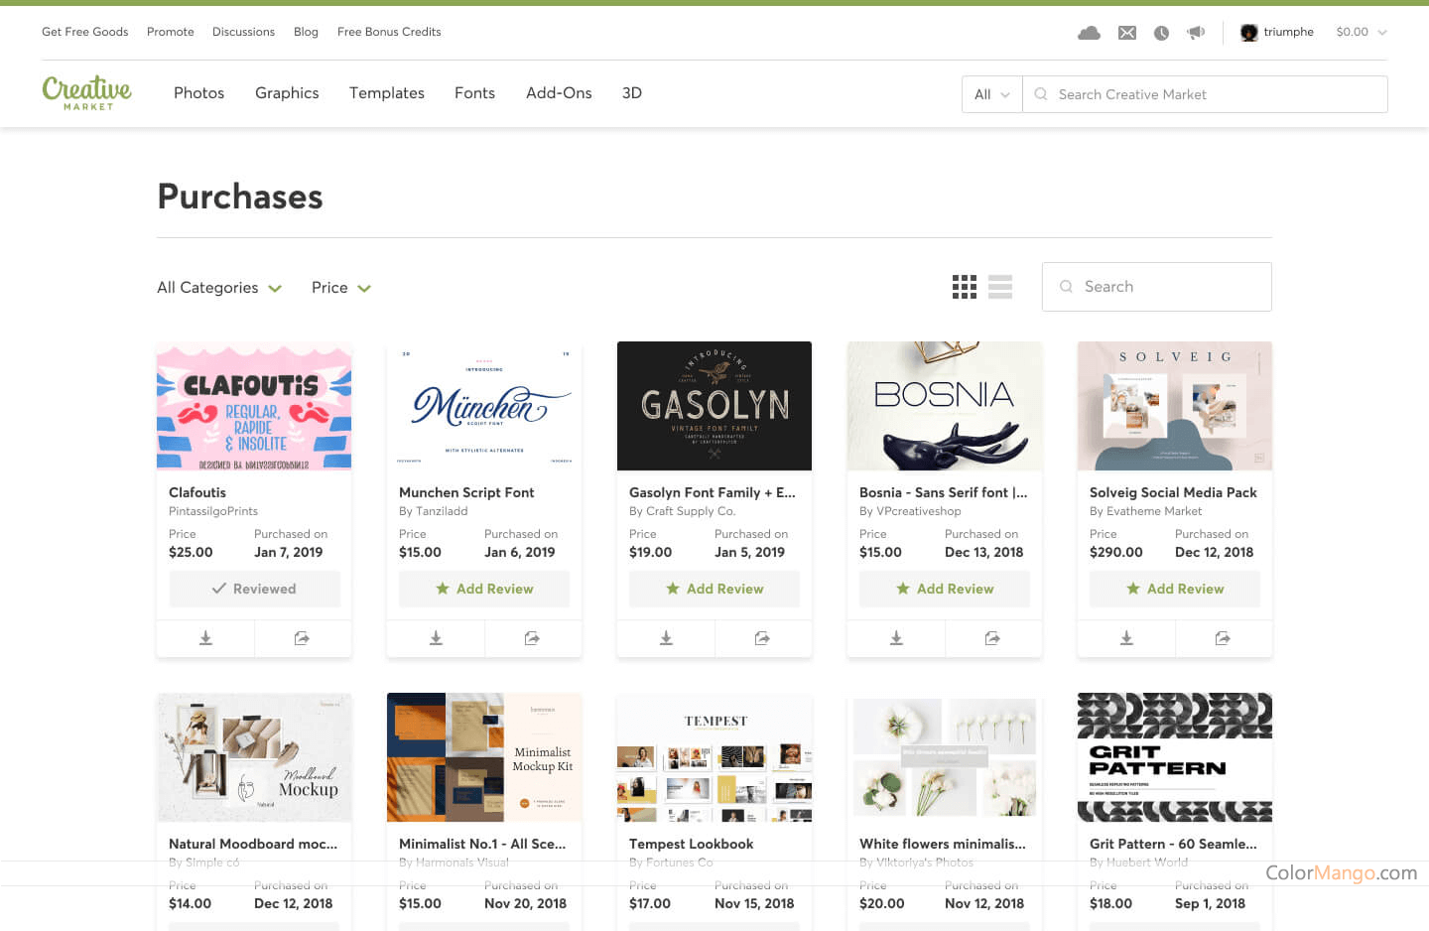Check purchase history via the clock icon
The width and height of the screenshot is (1429, 931).
point(1161,32)
